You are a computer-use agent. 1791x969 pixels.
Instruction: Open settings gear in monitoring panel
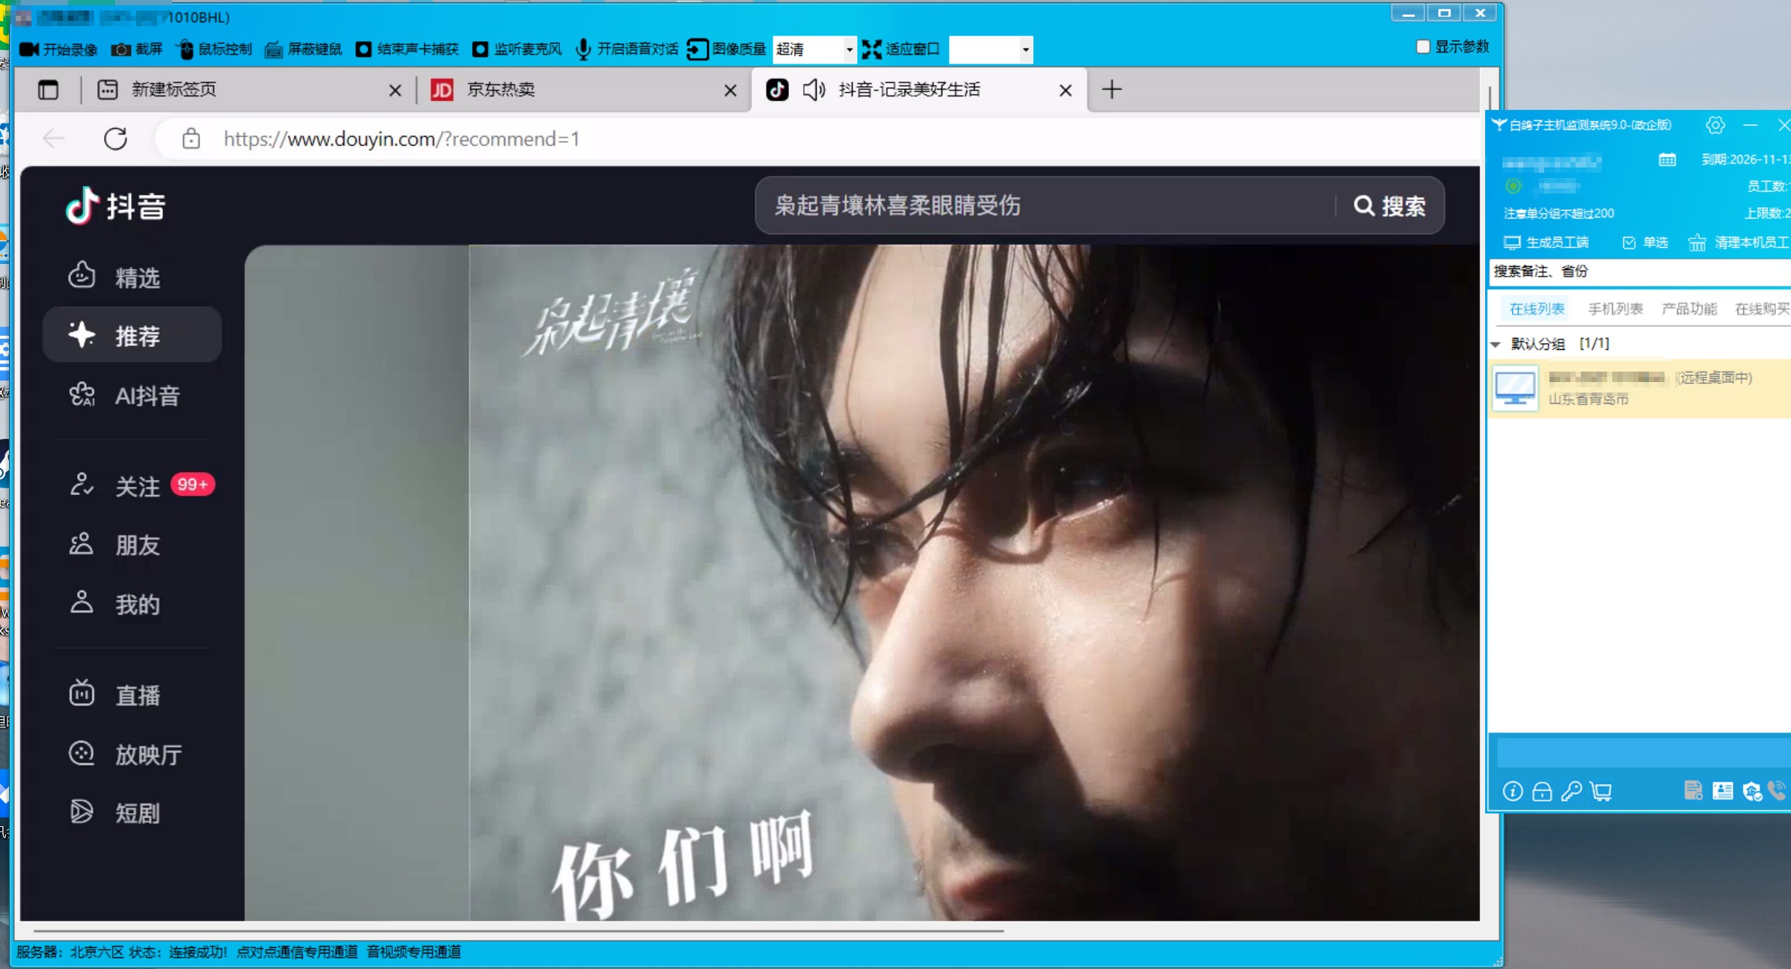1715,125
